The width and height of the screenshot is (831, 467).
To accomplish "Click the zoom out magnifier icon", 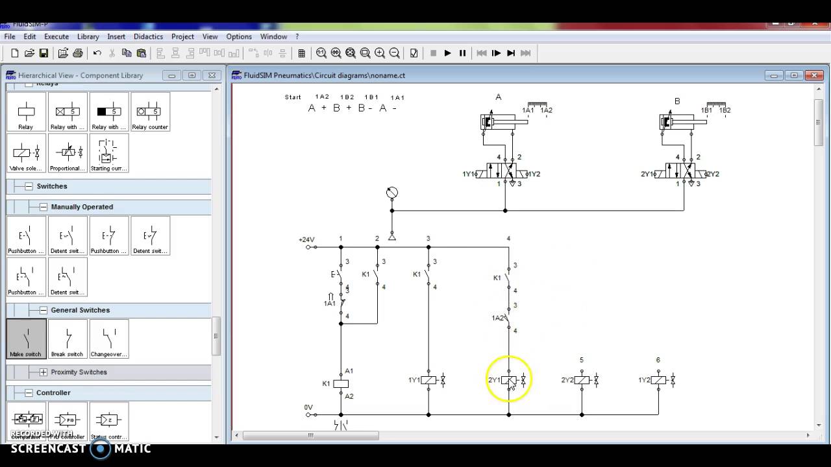I will [394, 53].
